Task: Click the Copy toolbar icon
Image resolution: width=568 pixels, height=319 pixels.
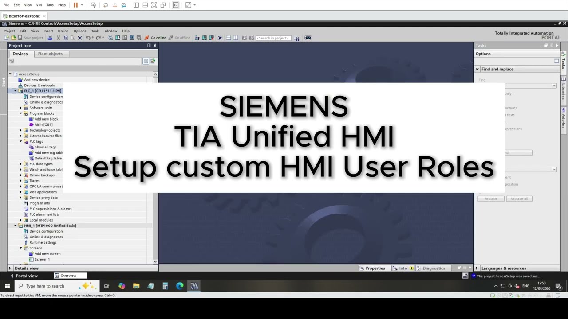Action: tap(65, 38)
